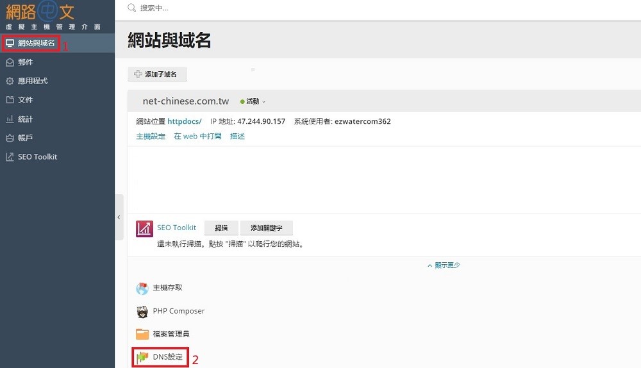
Task: Expand the 活動 status dropdown
Action: click(253, 101)
